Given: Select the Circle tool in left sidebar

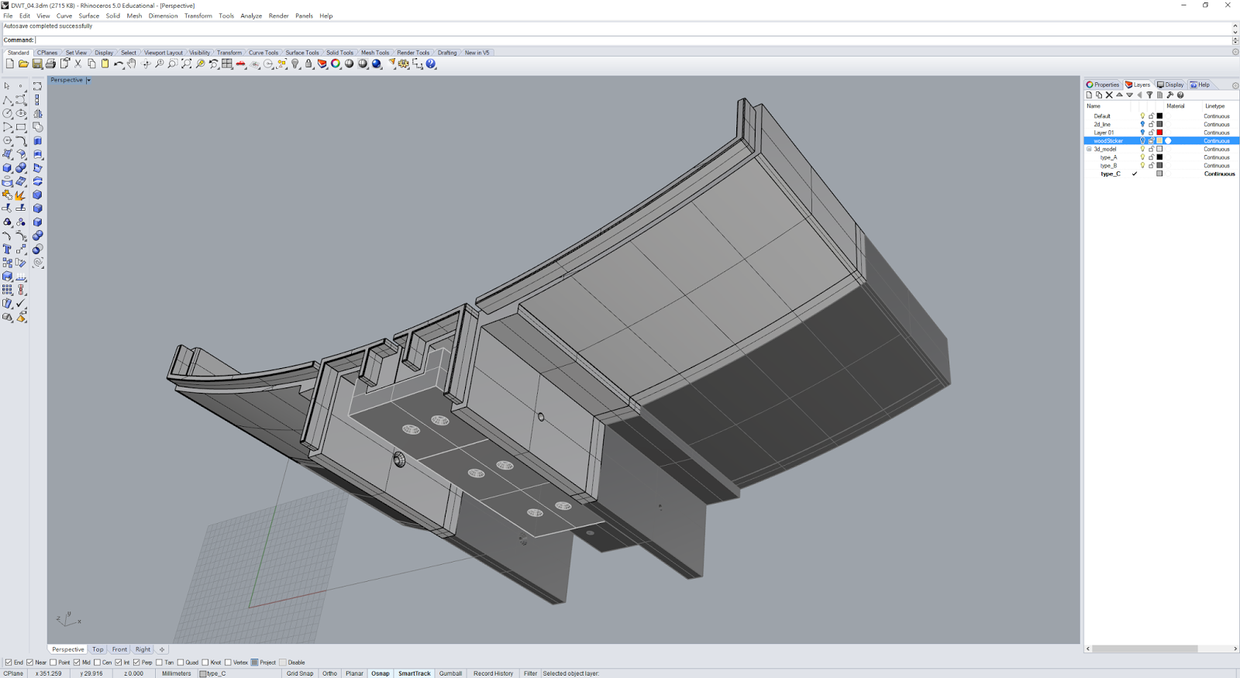Looking at the screenshot, I should pyautogui.click(x=7, y=113).
